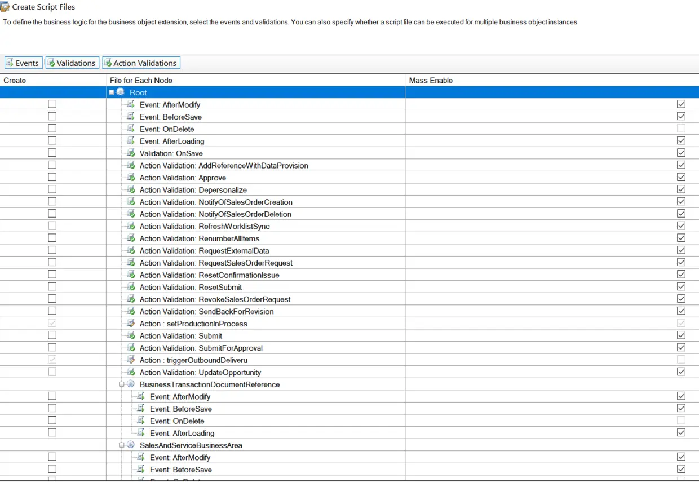The image size is (699, 482).
Task: Collapse the SalesAndServiceBusinessArea node
Action: tap(122, 445)
